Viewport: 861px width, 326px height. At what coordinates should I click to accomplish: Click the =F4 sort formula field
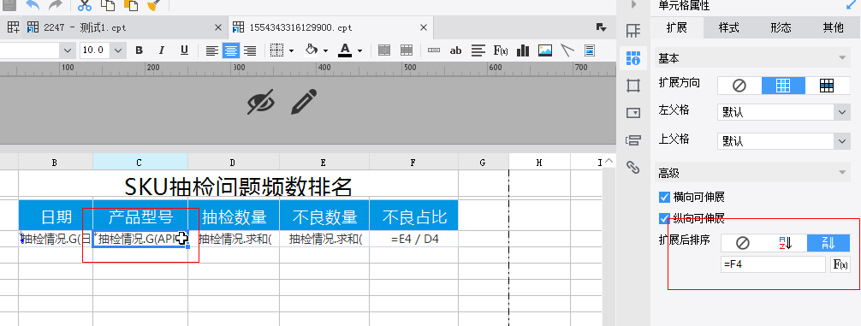click(x=773, y=264)
